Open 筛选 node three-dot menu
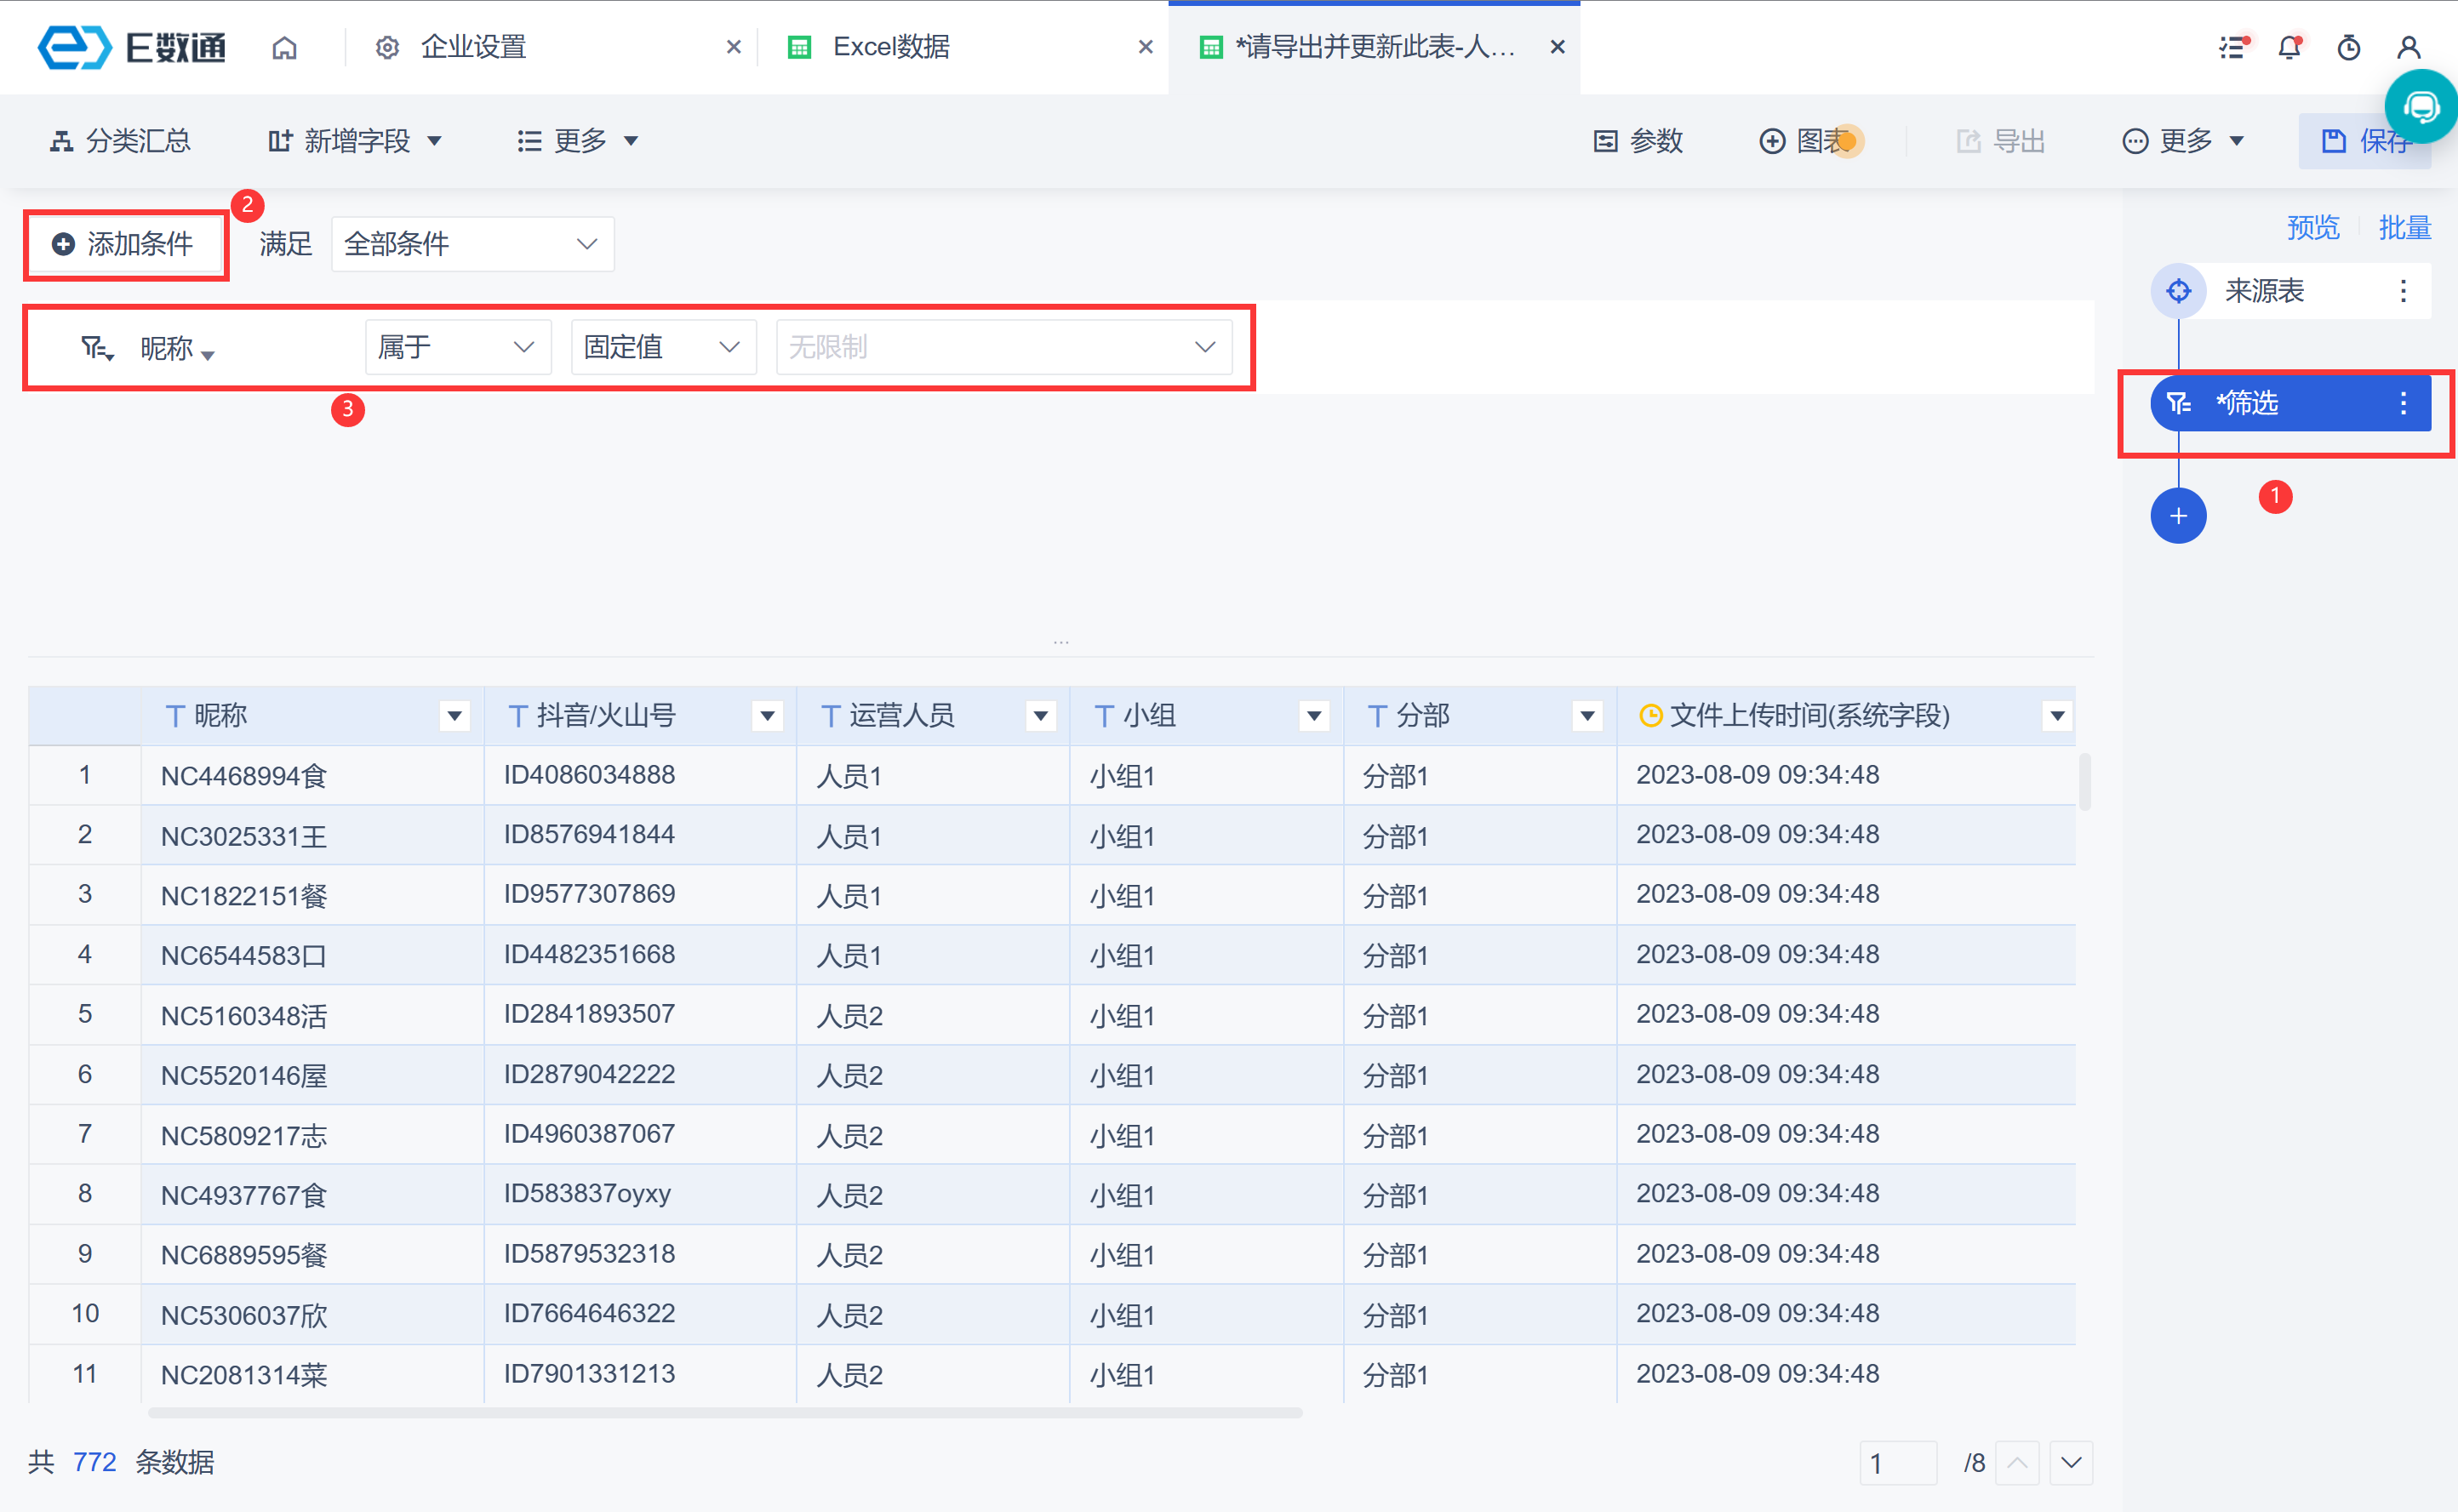The width and height of the screenshot is (2458, 1512). [2402, 403]
